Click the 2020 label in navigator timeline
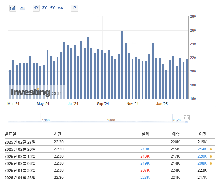This screenshot has width=221, height=183. [176, 120]
